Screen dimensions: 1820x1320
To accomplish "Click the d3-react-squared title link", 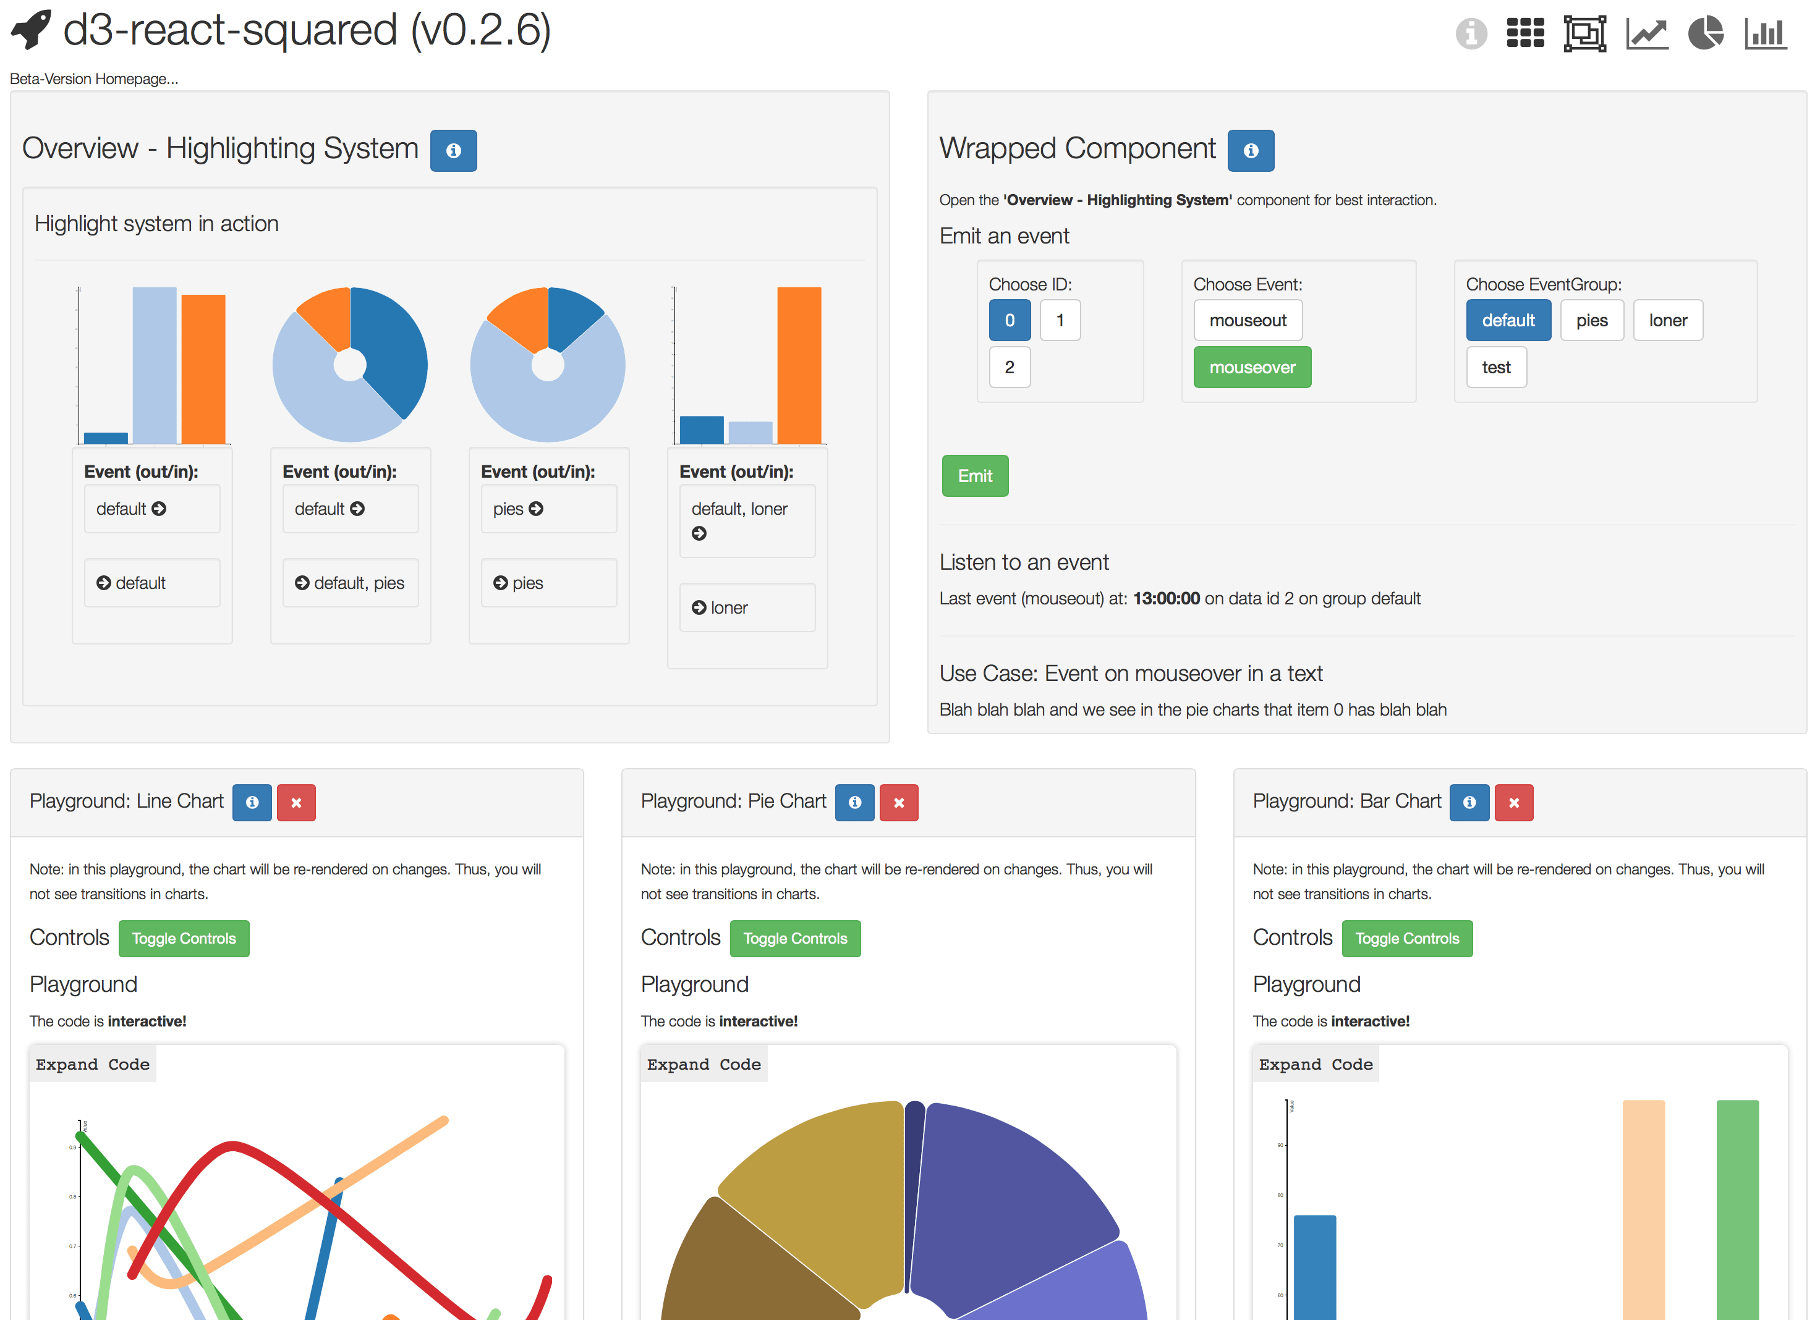I will [307, 30].
